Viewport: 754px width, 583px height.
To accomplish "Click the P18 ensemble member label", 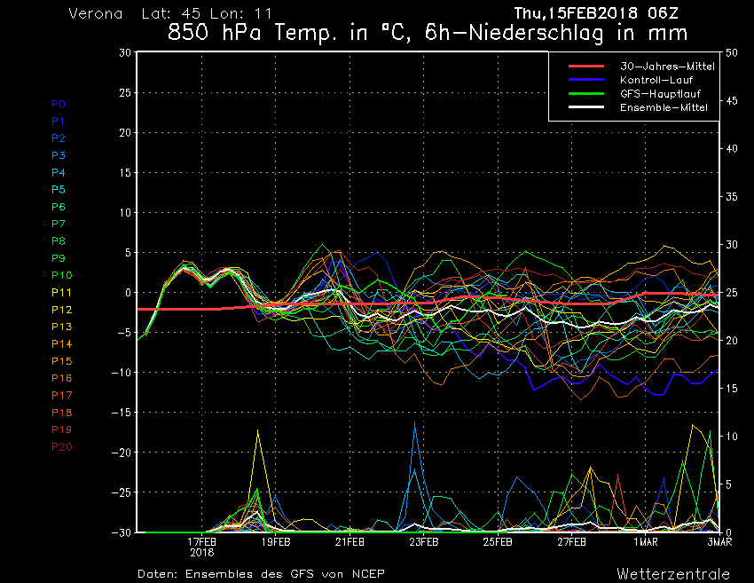I will [62, 413].
